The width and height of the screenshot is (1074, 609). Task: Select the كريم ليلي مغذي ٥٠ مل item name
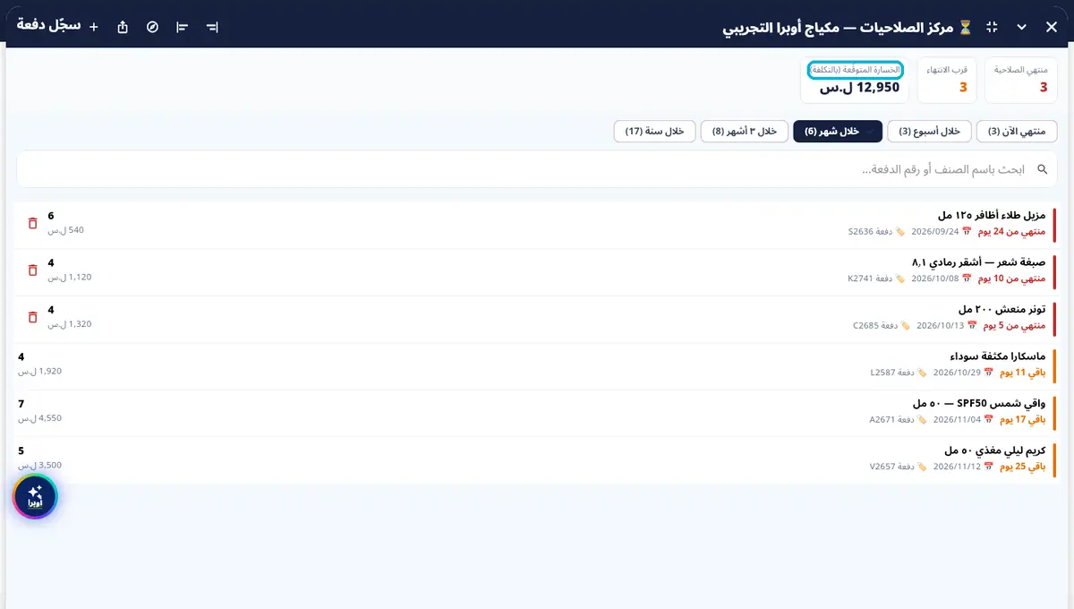coord(994,450)
